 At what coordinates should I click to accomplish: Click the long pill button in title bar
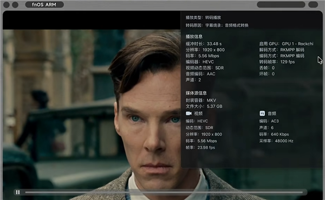[281, 4]
